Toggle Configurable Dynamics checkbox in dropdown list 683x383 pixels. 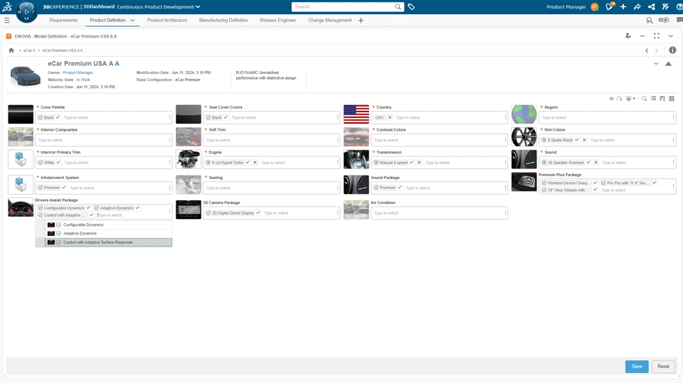click(x=59, y=225)
